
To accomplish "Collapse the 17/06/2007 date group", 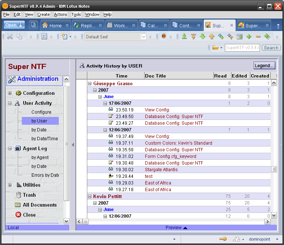I will 105,103.
